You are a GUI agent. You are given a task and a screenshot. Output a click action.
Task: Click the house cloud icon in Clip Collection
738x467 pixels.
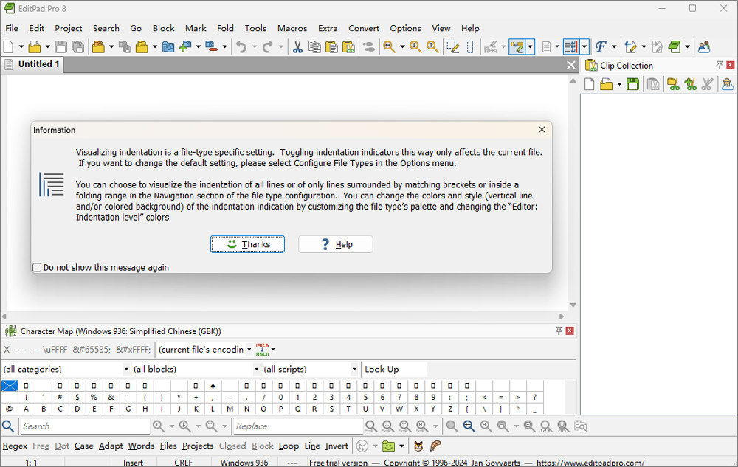pos(727,84)
